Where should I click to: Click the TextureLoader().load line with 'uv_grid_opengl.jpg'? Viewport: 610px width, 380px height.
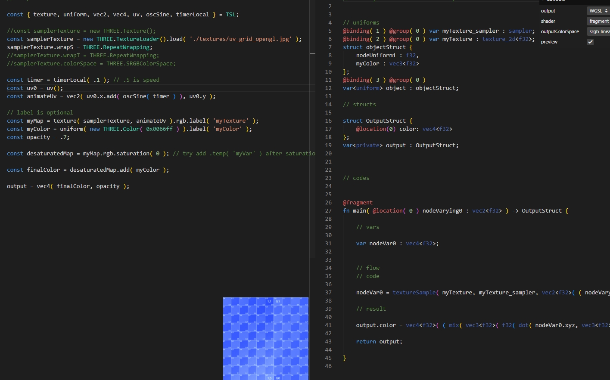pyautogui.click(x=154, y=39)
